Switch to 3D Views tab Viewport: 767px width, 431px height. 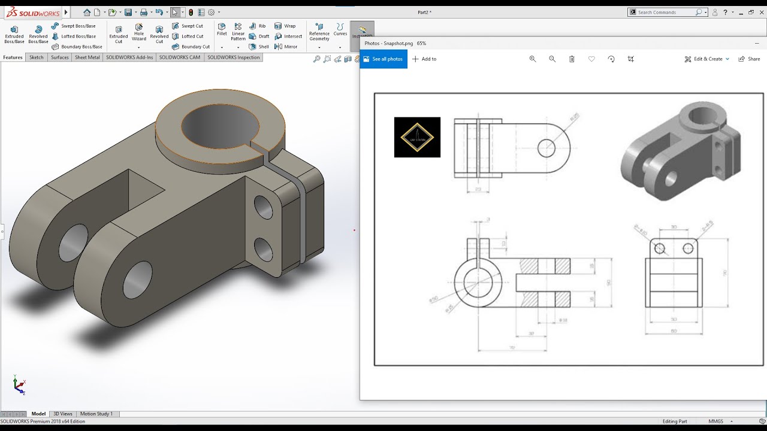(x=63, y=414)
